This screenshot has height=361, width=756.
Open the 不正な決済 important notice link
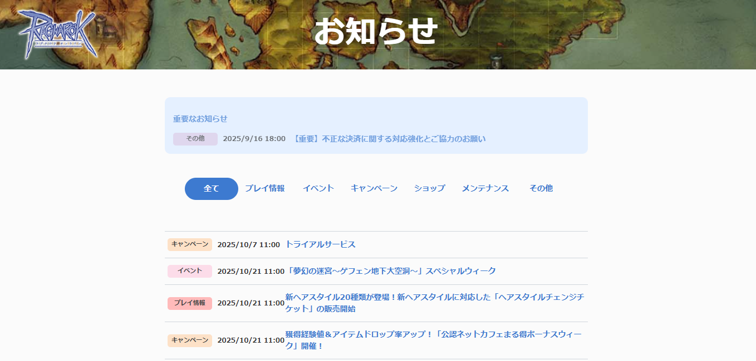[x=389, y=139]
